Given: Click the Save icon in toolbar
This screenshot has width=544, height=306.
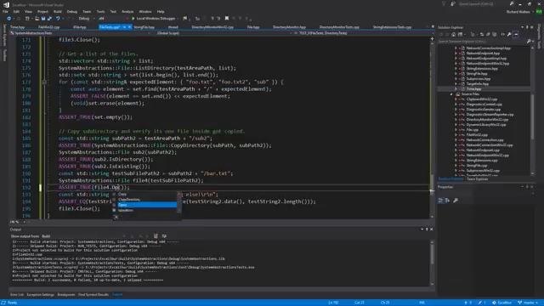Looking at the screenshot, I should point(43,19).
